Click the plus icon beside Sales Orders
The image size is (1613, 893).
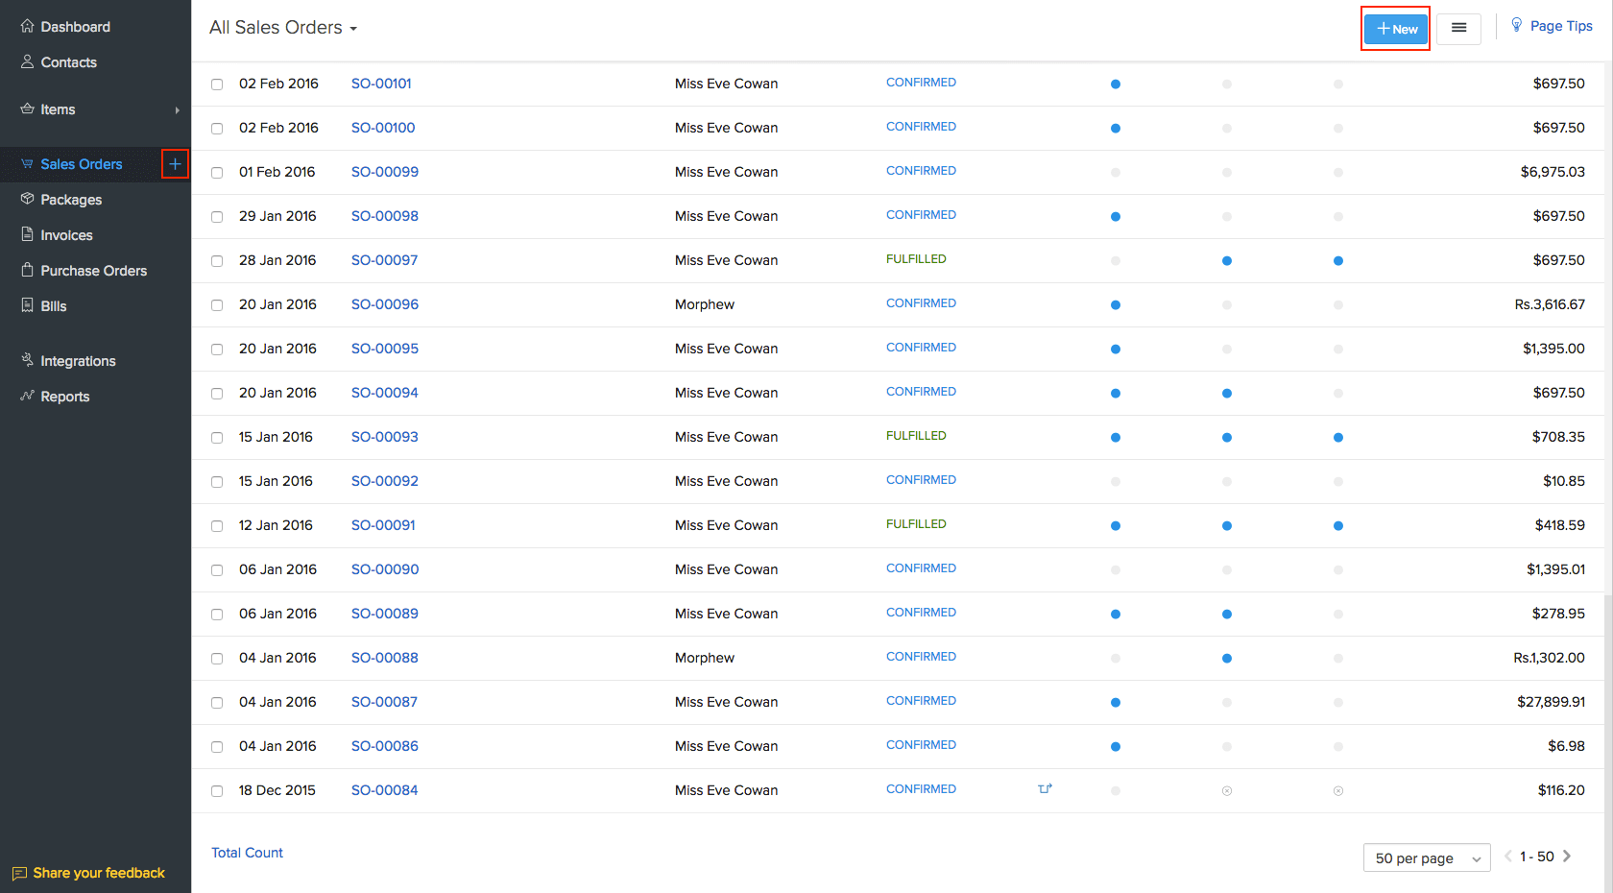[x=175, y=164]
